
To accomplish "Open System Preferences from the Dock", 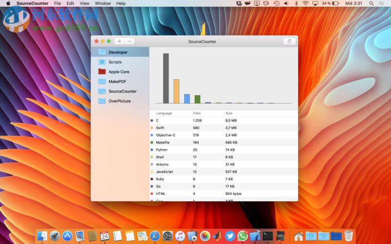I will [167, 236].
